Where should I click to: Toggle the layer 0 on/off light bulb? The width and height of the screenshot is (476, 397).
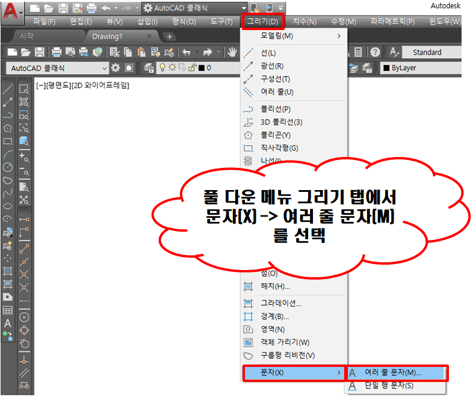point(162,68)
